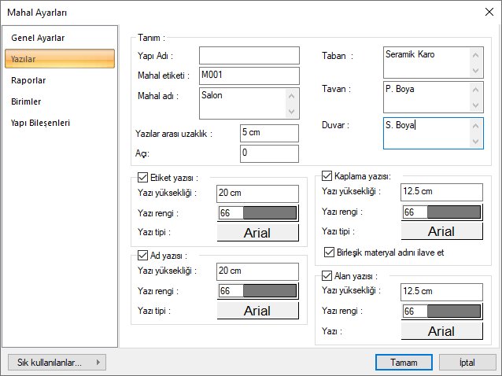Choose the Arial font button under Etiket yazısı
The image size is (502, 376).
(257, 233)
